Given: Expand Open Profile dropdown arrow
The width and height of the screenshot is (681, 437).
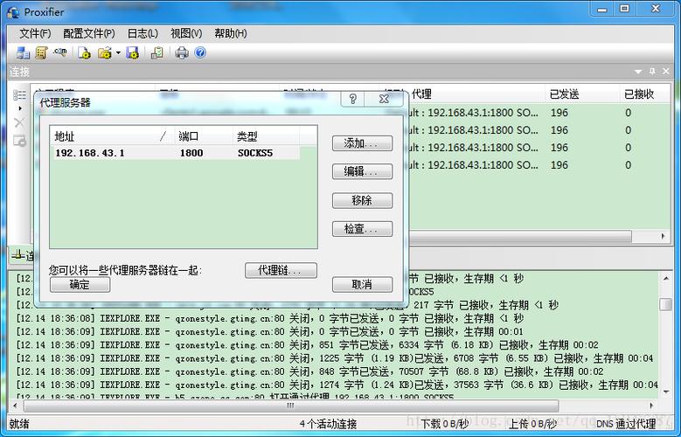Looking at the screenshot, I should pos(118,53).
